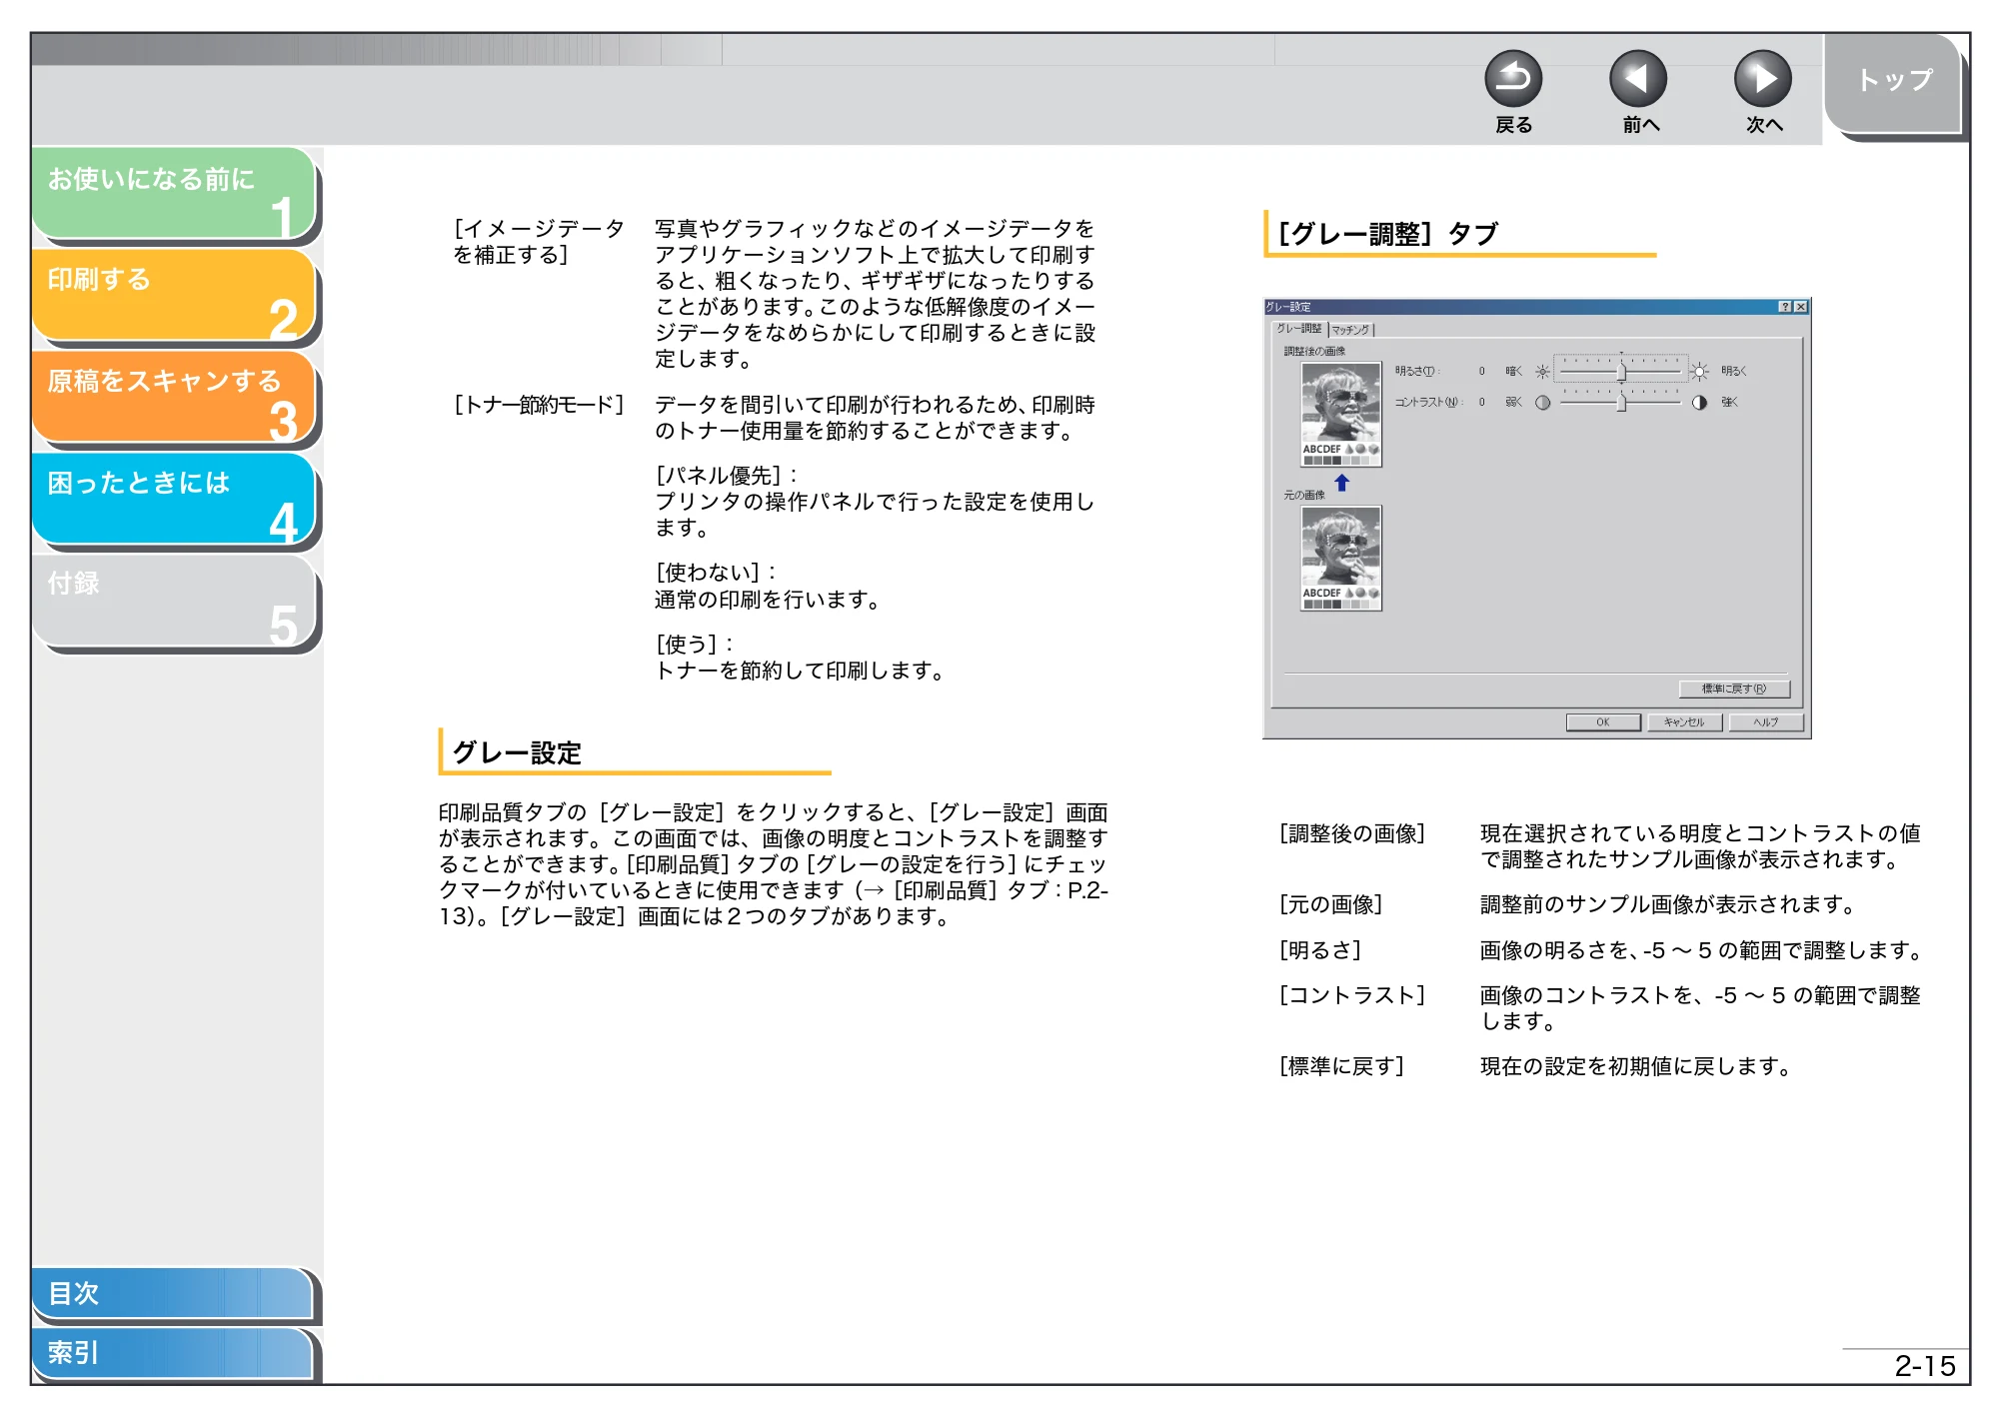Viewport: 1999px width, 1414px height.
Task: Click the large bright sun icon (明るく)
Action: click(1699, 372)
